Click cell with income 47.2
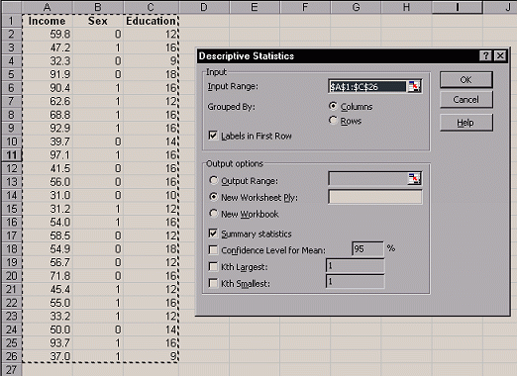The height and width of the screenshot is (376, 517). coord(48,47)
